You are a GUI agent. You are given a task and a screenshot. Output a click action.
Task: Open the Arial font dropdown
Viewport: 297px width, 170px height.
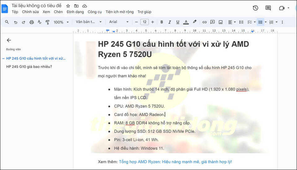[119, 22]
